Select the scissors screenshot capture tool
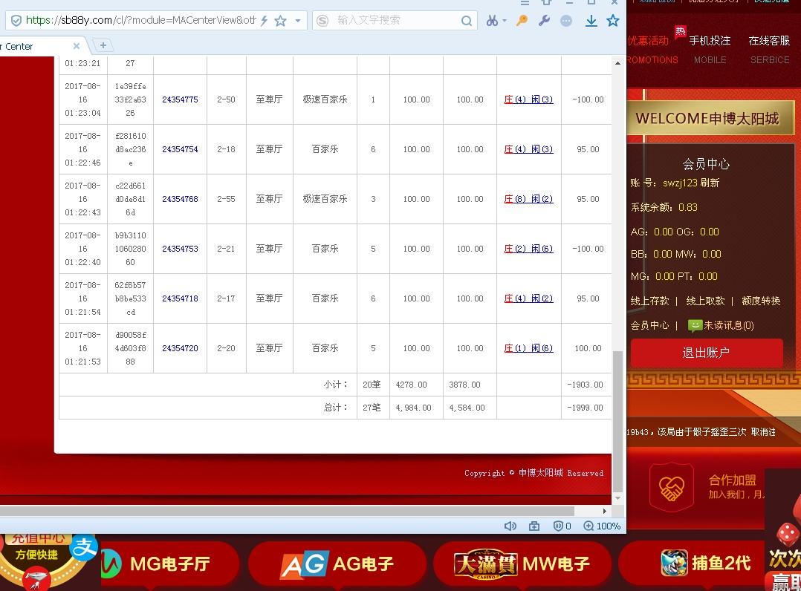 [491, 19]
